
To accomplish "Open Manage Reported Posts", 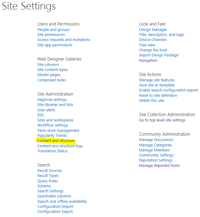I will click(x=159, y=166).
